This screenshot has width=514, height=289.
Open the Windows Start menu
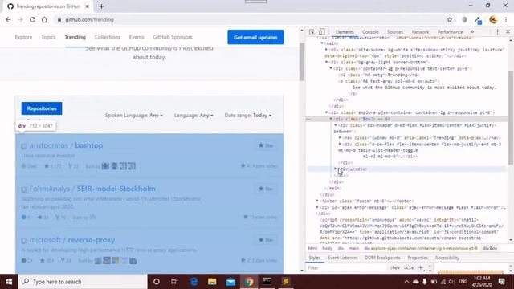pos(9,282)
